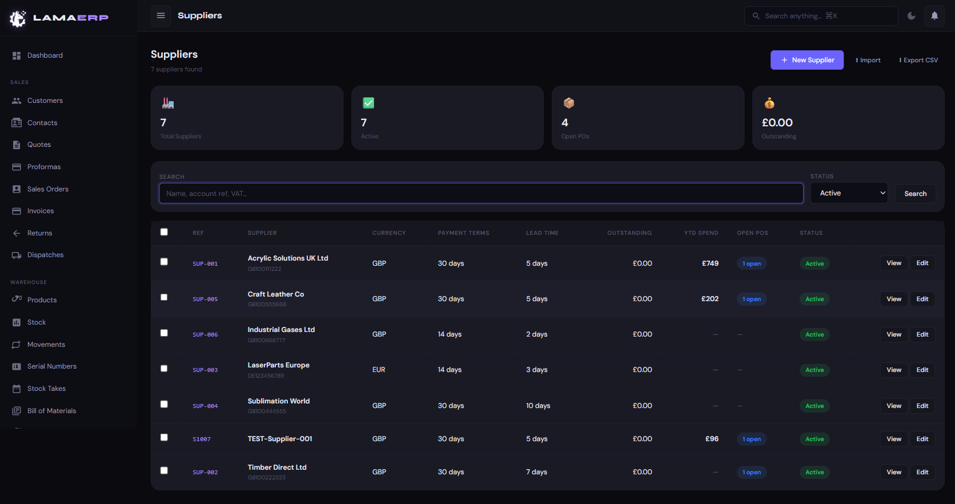The image size is (955, 504).
Task: View the Timber Direct Ltd supplier
Action: tap(893, 472)
